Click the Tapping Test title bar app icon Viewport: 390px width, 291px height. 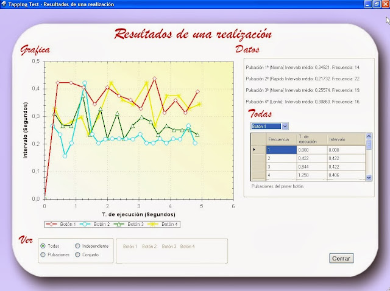[x=4, y=4]
